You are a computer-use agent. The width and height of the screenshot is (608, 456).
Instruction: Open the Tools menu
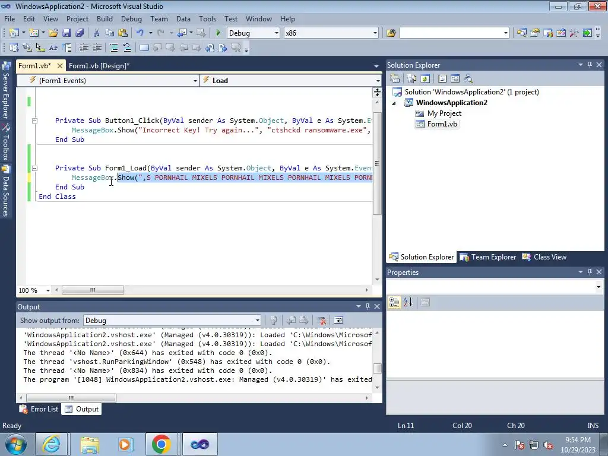(x=207, y=18)
